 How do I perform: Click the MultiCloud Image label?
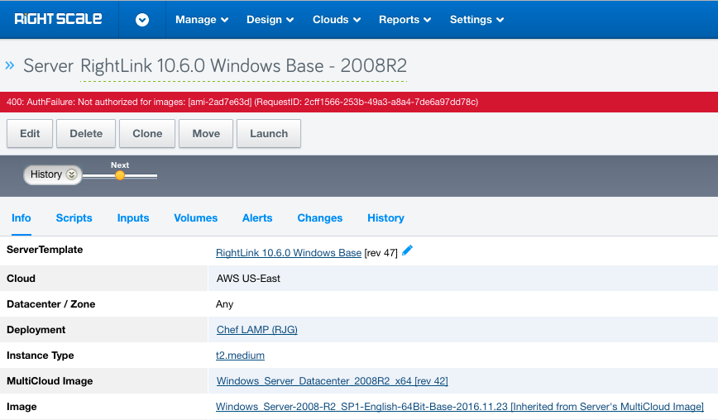[50, 381]
